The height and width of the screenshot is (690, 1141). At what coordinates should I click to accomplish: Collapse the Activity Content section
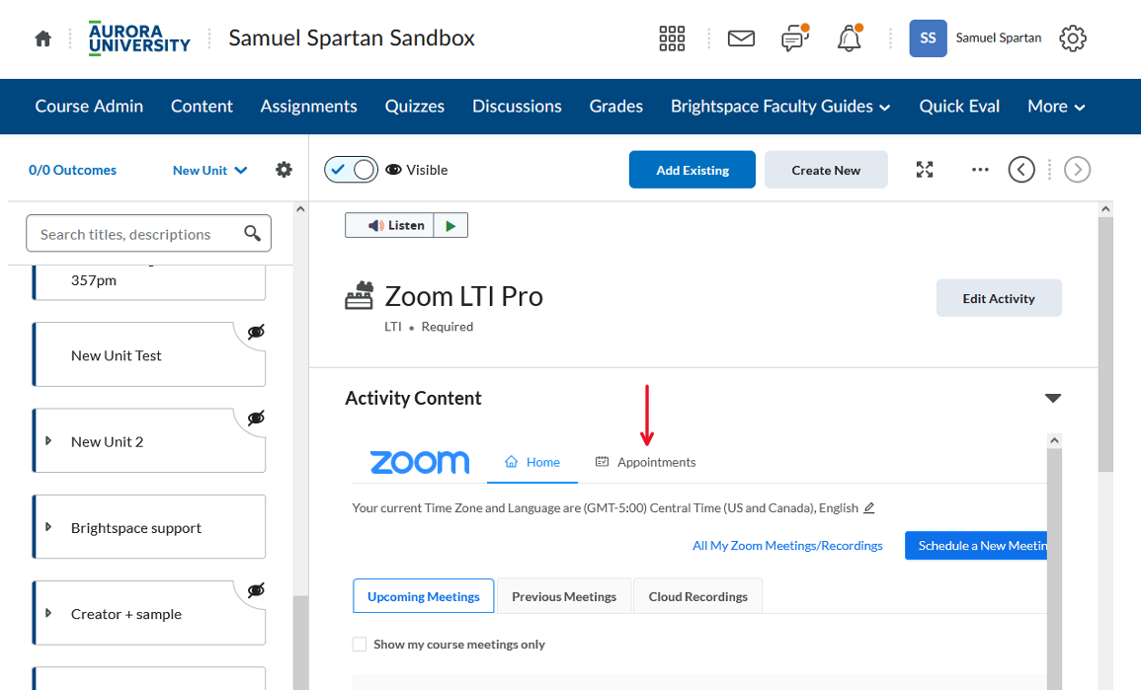coord(1053,398)
